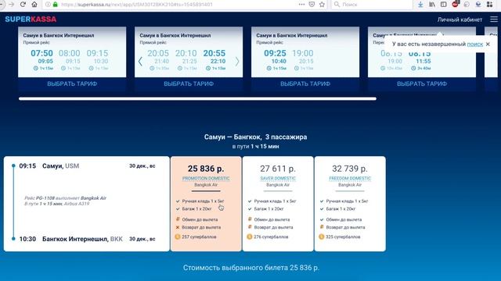Click the green padlock site security icon
The width and height of the screenshot is (501, 281).
coord(56,5)
